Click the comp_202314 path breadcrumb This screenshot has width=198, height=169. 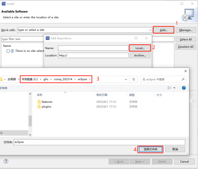pos(63,79)
